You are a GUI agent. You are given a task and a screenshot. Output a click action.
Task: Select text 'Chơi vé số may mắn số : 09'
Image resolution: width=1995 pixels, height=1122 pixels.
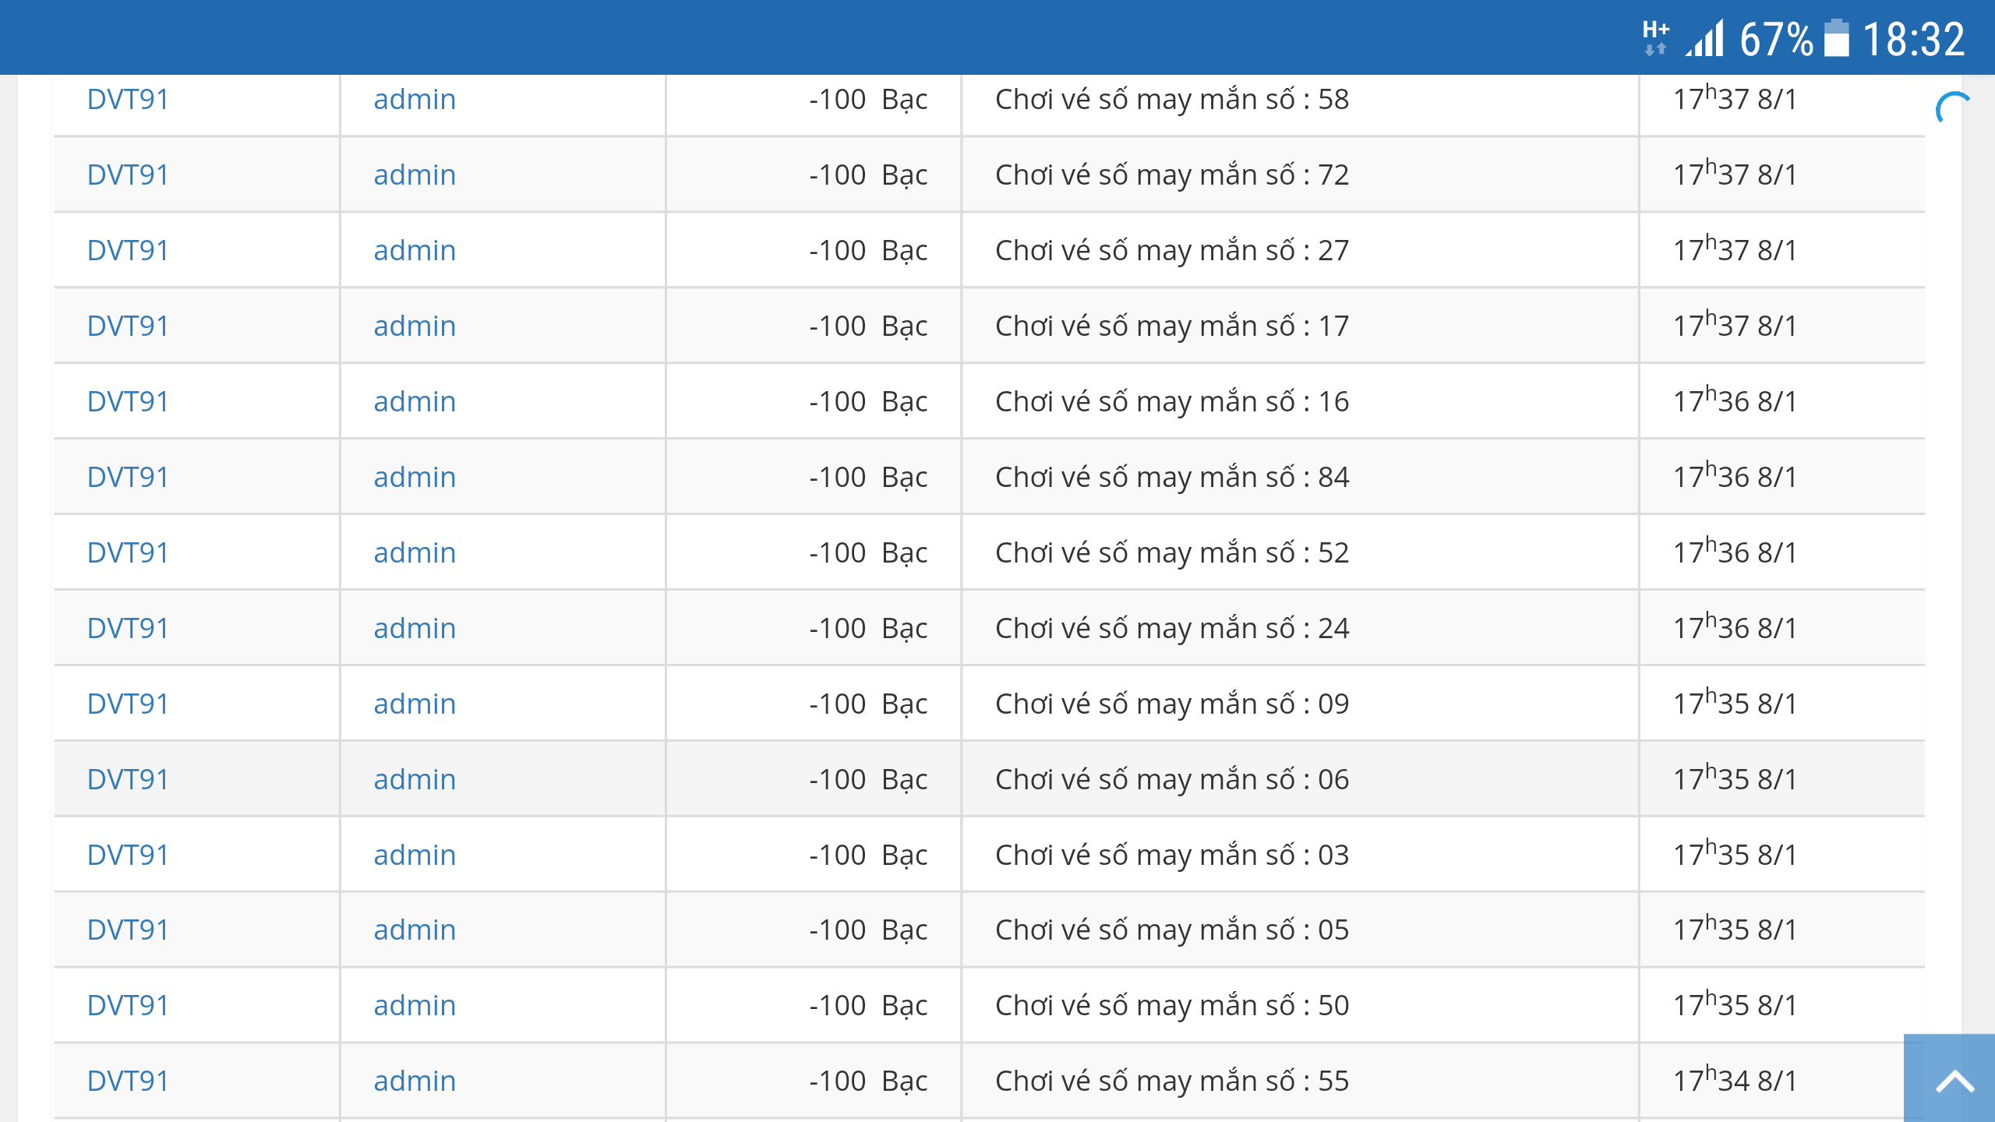(1172, 704)
